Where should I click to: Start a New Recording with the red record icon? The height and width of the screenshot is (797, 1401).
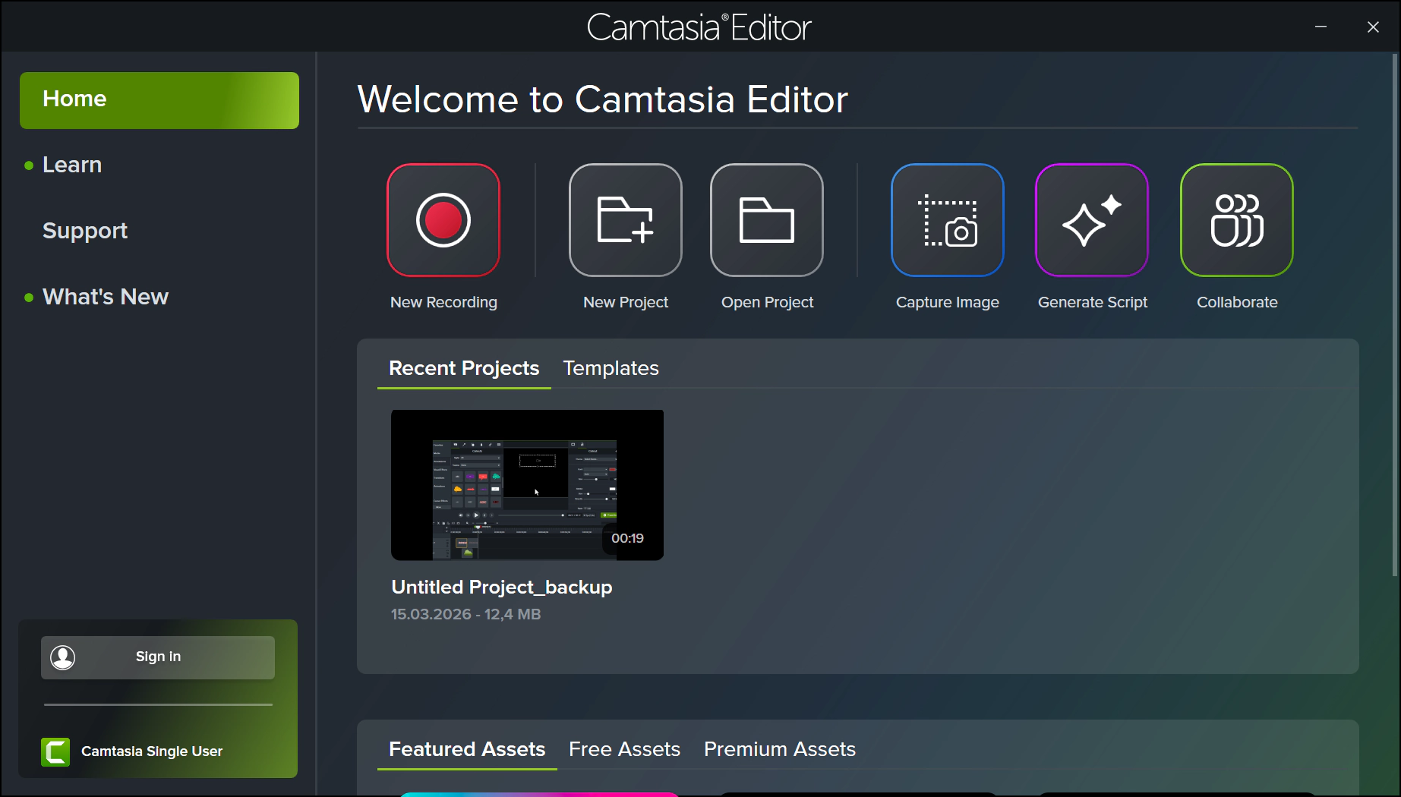(443, 220)
